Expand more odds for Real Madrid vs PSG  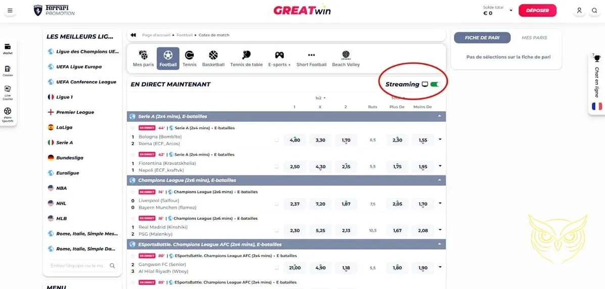[440, 230]
